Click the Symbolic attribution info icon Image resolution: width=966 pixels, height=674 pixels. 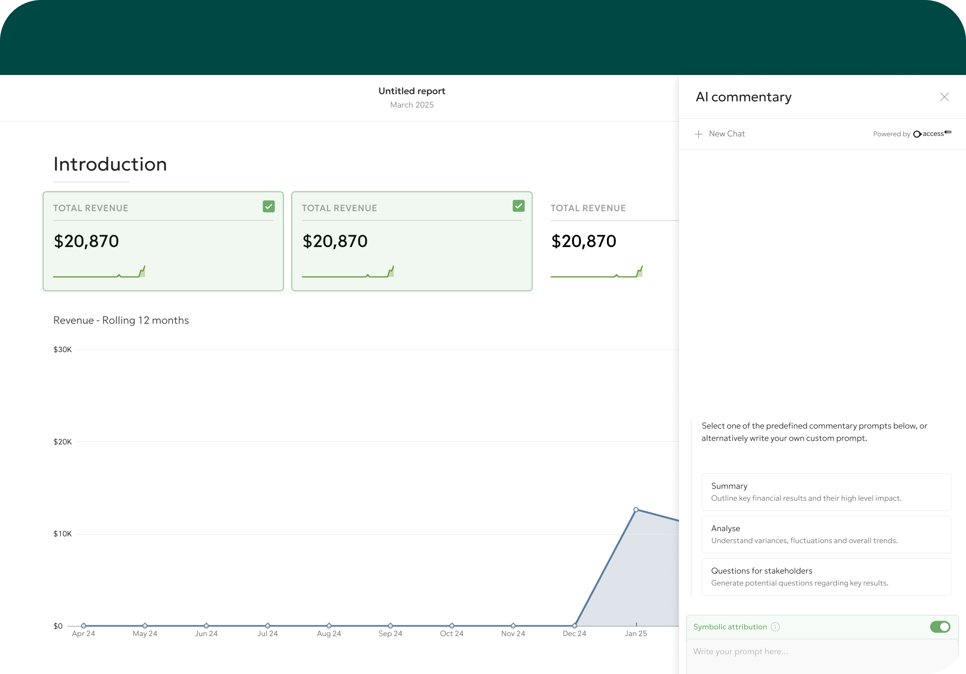[x=775, y=627]
